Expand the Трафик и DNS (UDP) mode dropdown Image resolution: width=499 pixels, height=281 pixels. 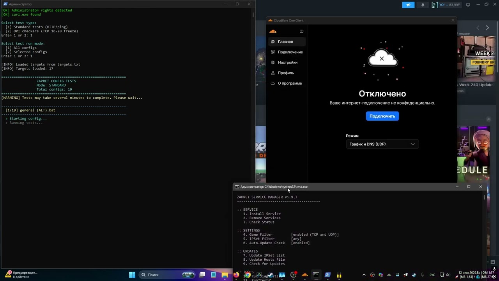(x=382, y=144)
